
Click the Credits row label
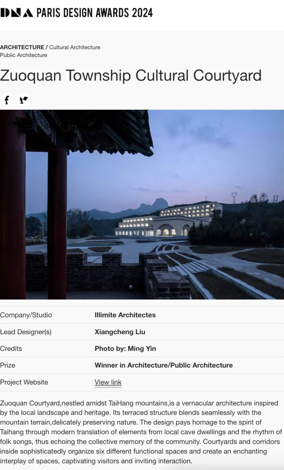coord(11,349)
